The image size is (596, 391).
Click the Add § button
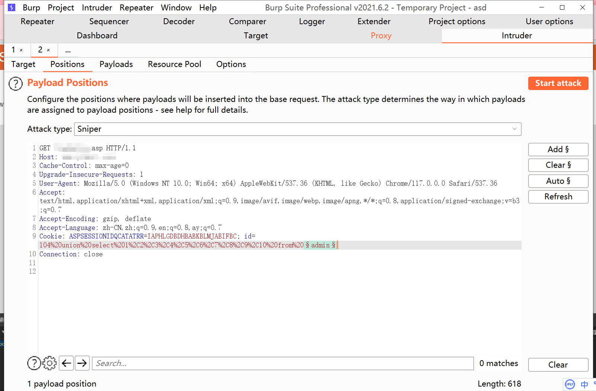tap(558, 150)
